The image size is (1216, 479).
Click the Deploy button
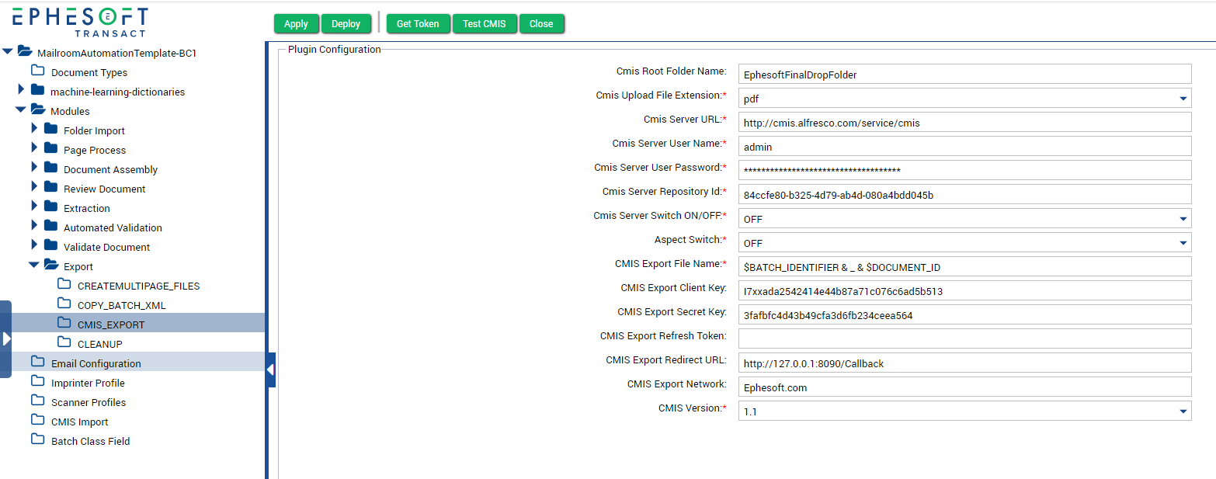[x=346, y=24]
